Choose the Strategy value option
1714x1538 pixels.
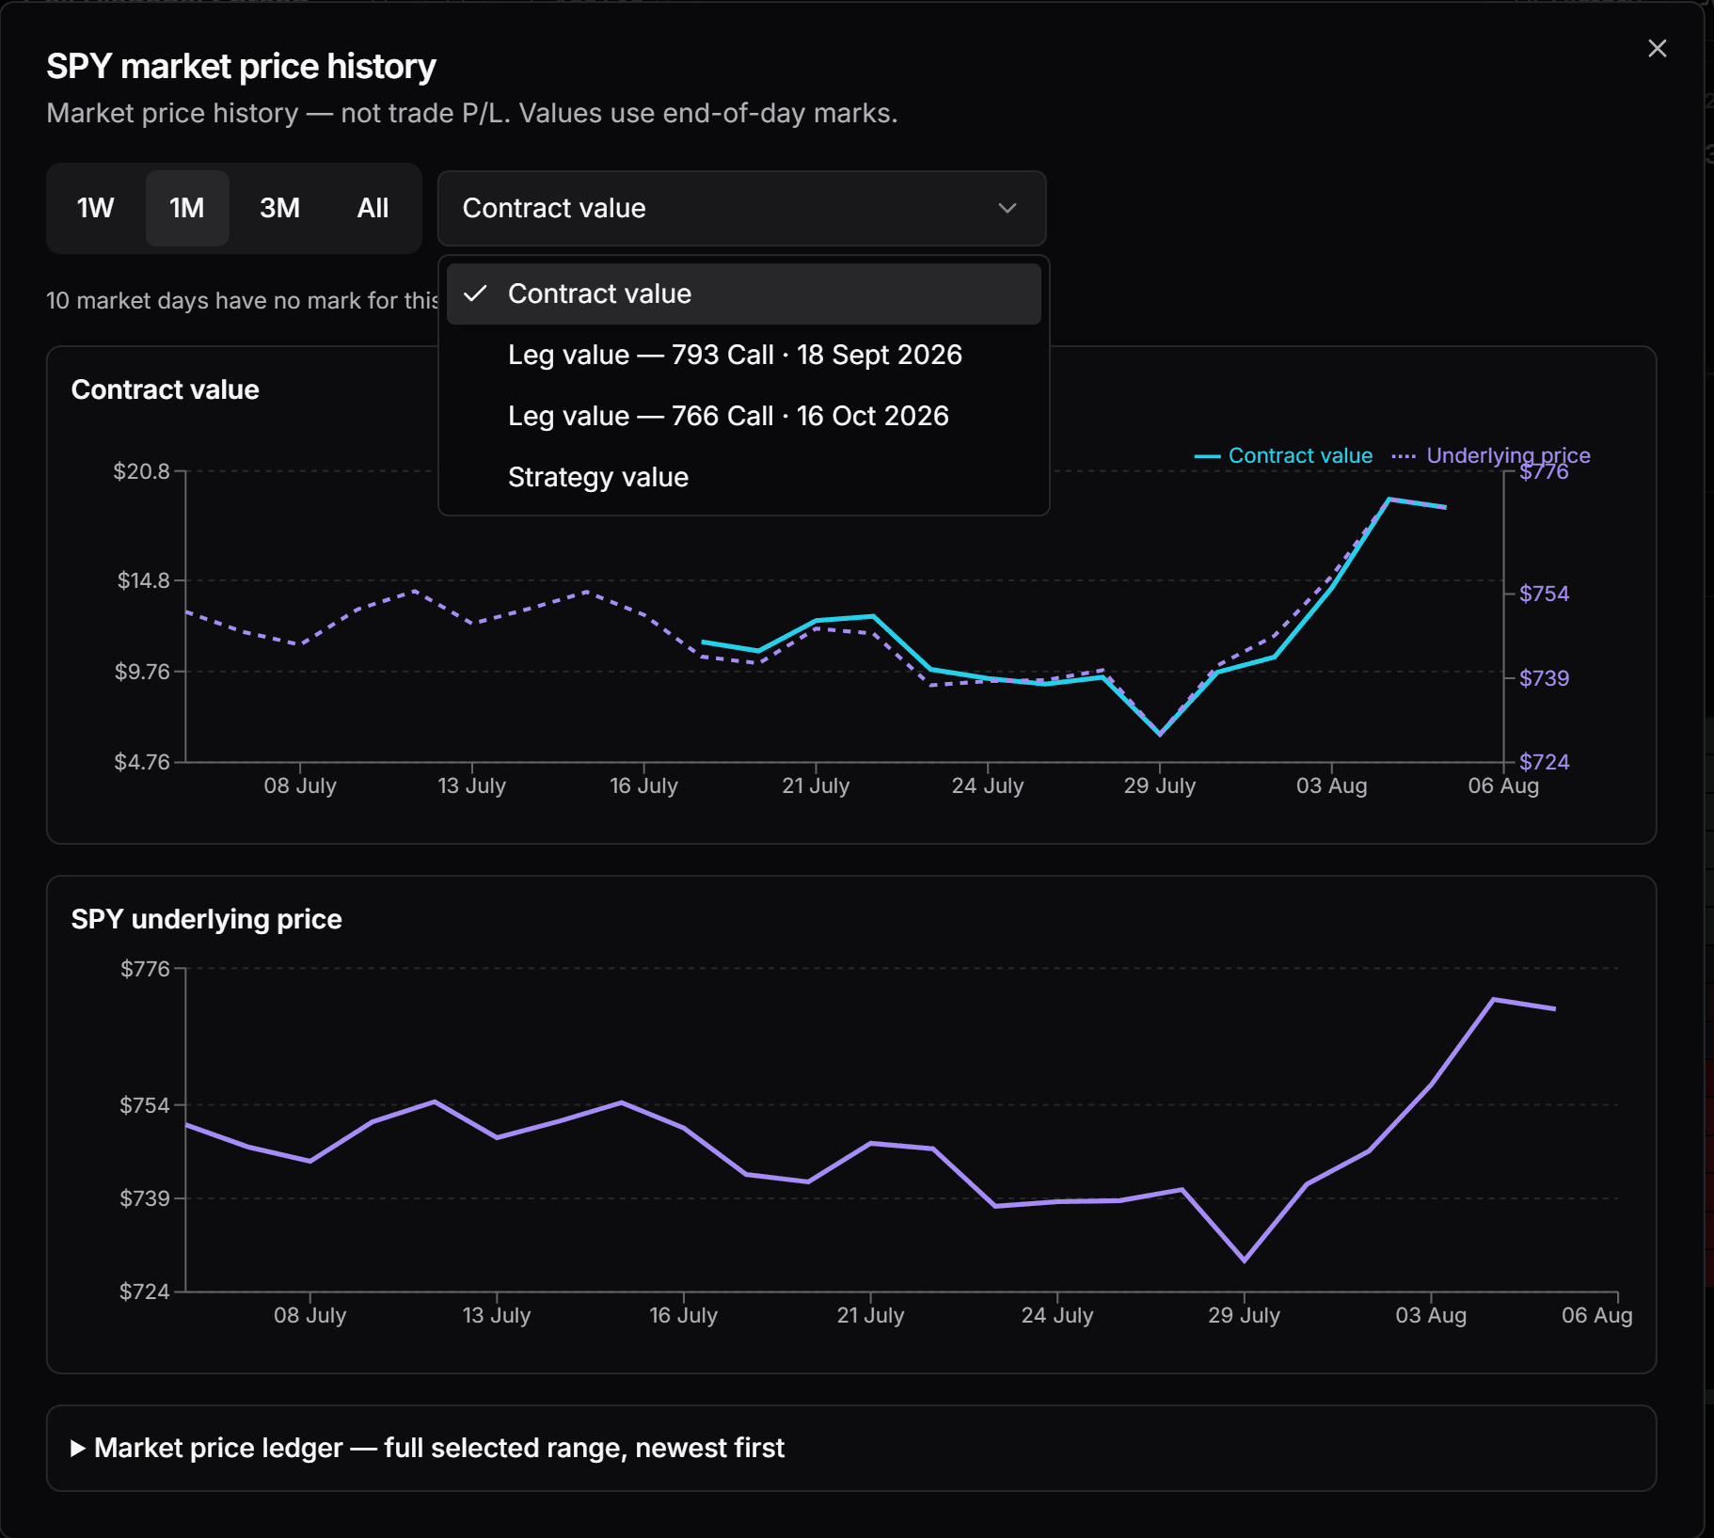(743, 477)
